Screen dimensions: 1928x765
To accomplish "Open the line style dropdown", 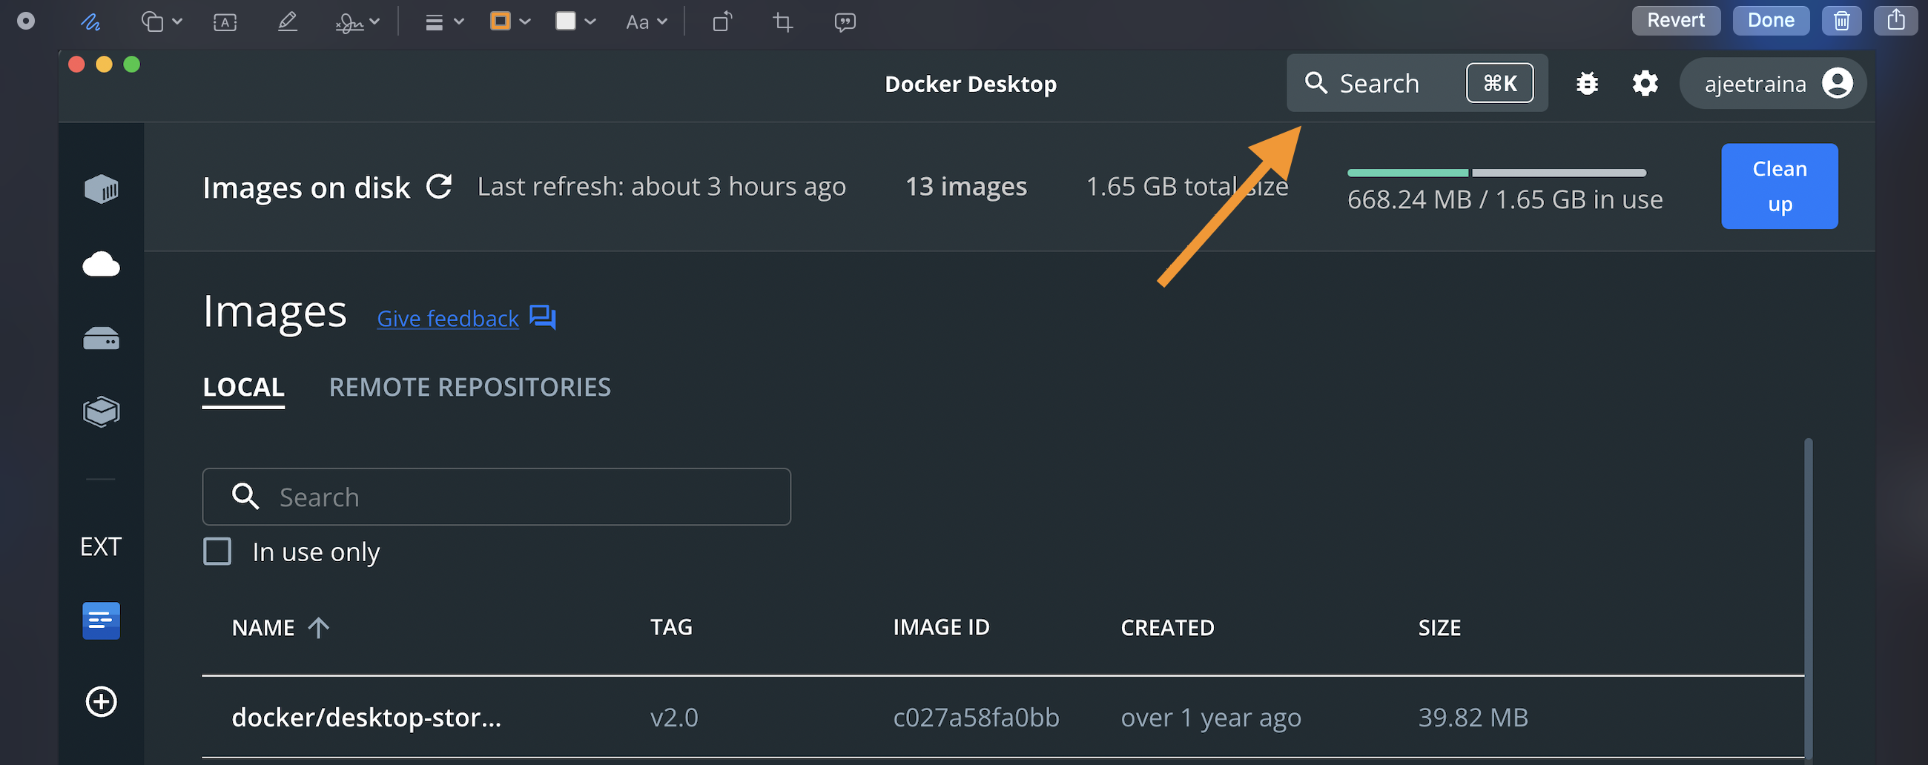I will (x=445, y=21).
